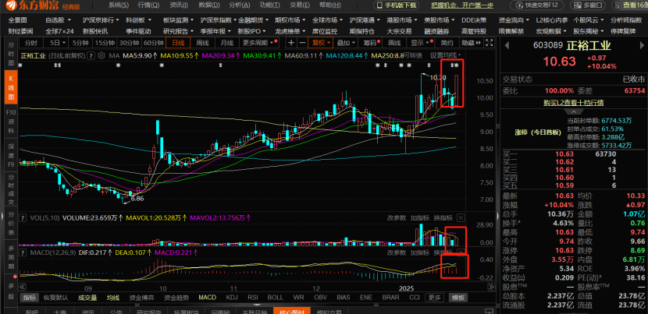
Task: Toggle the 简约 simple mode
Action: pos(447,43)
